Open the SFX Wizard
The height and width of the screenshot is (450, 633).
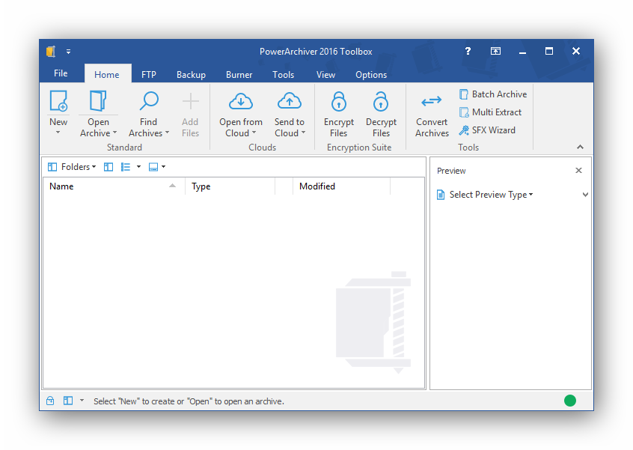click(x=487, y=130)
